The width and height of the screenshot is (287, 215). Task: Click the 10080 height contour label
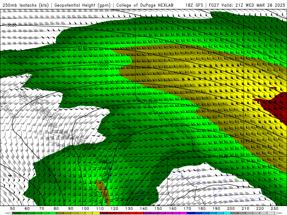point(11,25)
